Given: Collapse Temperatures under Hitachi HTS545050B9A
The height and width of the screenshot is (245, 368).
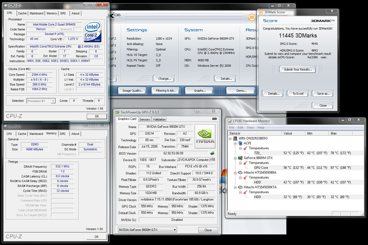Looking at the screenshot, I should click(240, 178).
